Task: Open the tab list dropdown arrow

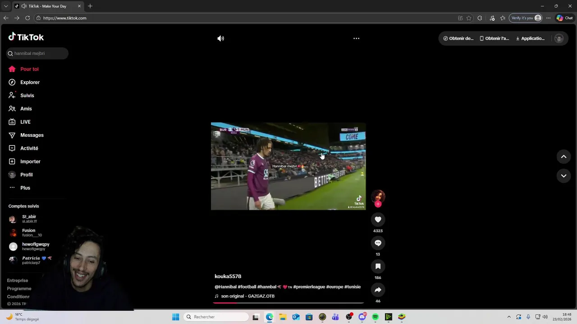Action: click(6, 6)
